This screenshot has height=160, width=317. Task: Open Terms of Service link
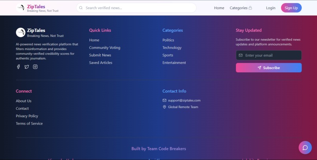[29, 123]
